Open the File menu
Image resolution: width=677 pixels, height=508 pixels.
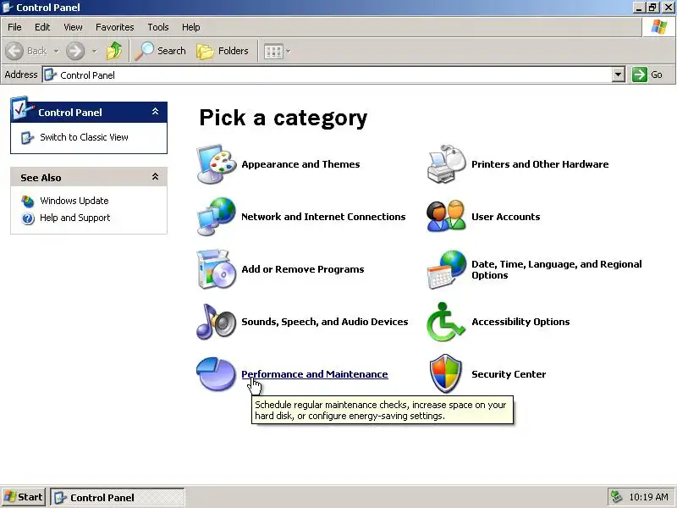[14, 27]
